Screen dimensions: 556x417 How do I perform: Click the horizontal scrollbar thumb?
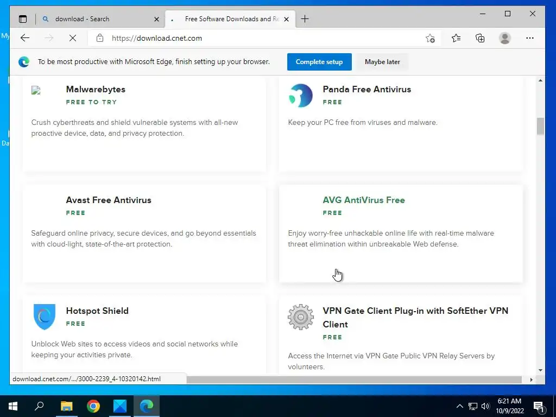point(354,380)
